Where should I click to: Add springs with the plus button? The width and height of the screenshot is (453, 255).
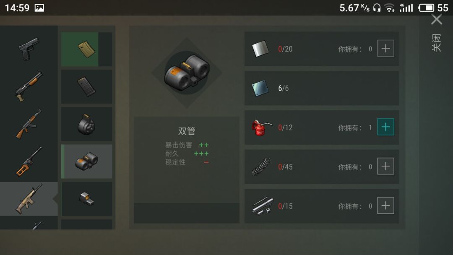coord(386,166)
